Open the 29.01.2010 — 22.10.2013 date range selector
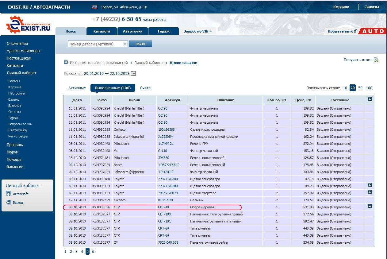 click(x=106, y=74)
